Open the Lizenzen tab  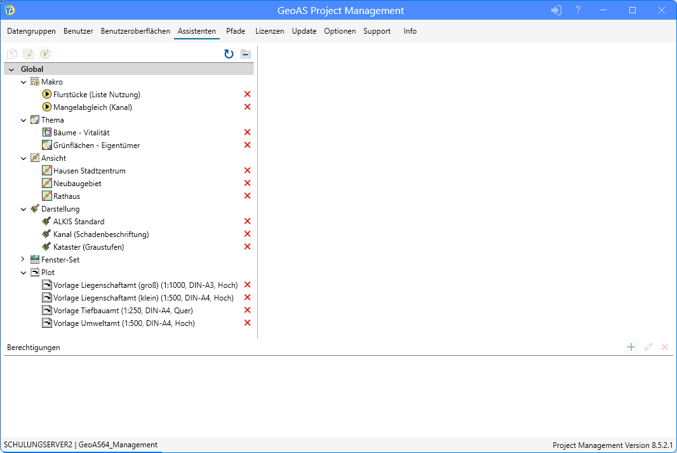click(x=269, y=31)
